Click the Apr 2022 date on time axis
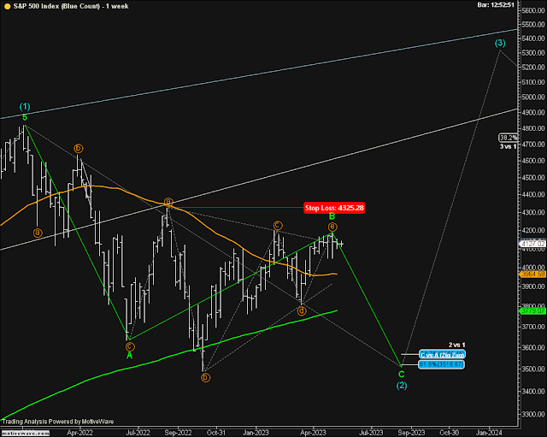The image size is (547, 437). point(80,433)
